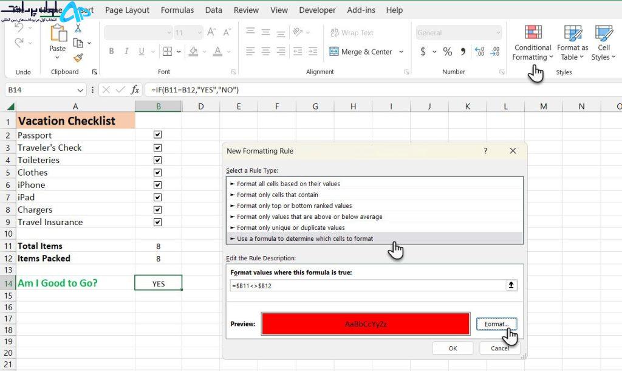Select 'Format only cells that contain' rule

click(374, 195)
